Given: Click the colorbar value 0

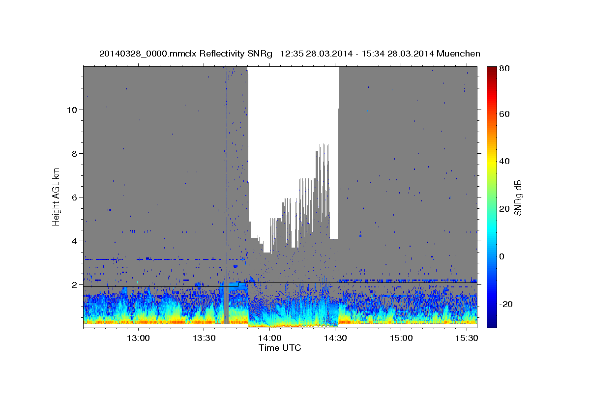Looking at the screenshot, I should pyautogui.click(x=502, y=256).
